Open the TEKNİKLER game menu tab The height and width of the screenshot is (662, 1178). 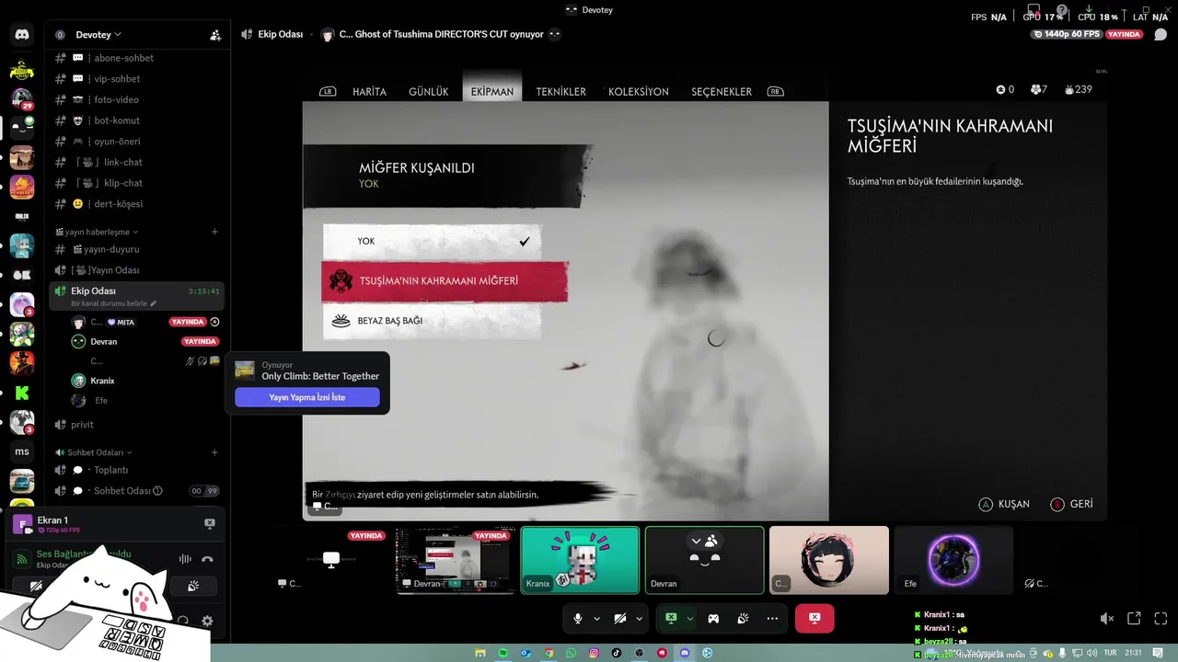[x=561, y=92]
